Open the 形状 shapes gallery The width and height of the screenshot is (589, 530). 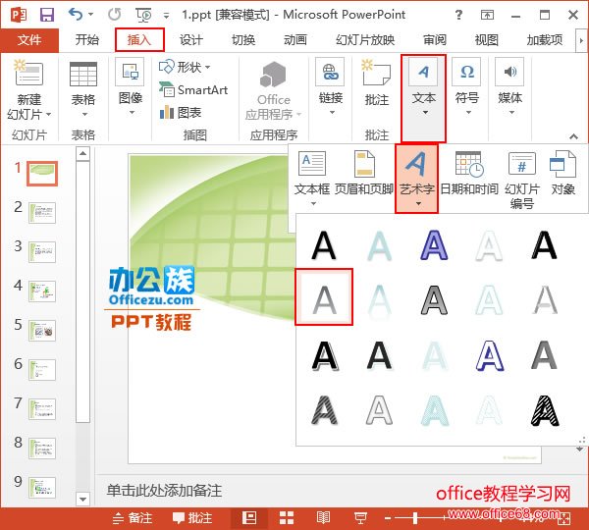pos(185,68)
